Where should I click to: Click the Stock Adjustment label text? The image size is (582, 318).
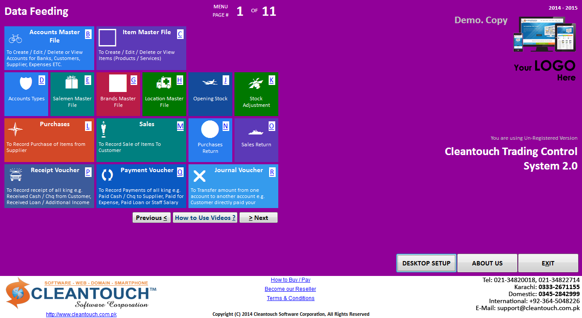click(256, 102)
